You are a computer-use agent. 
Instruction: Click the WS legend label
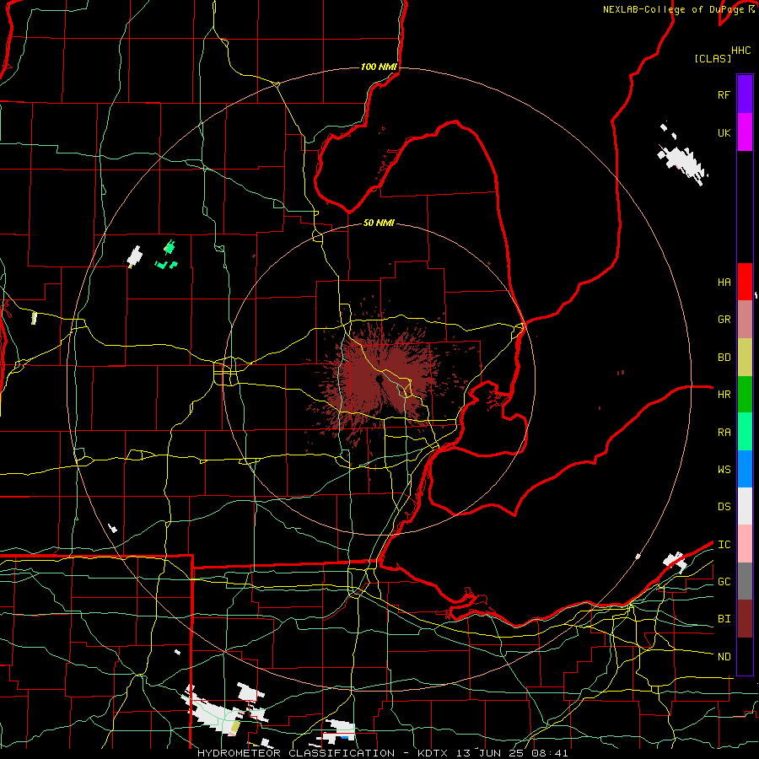point(724,470)
